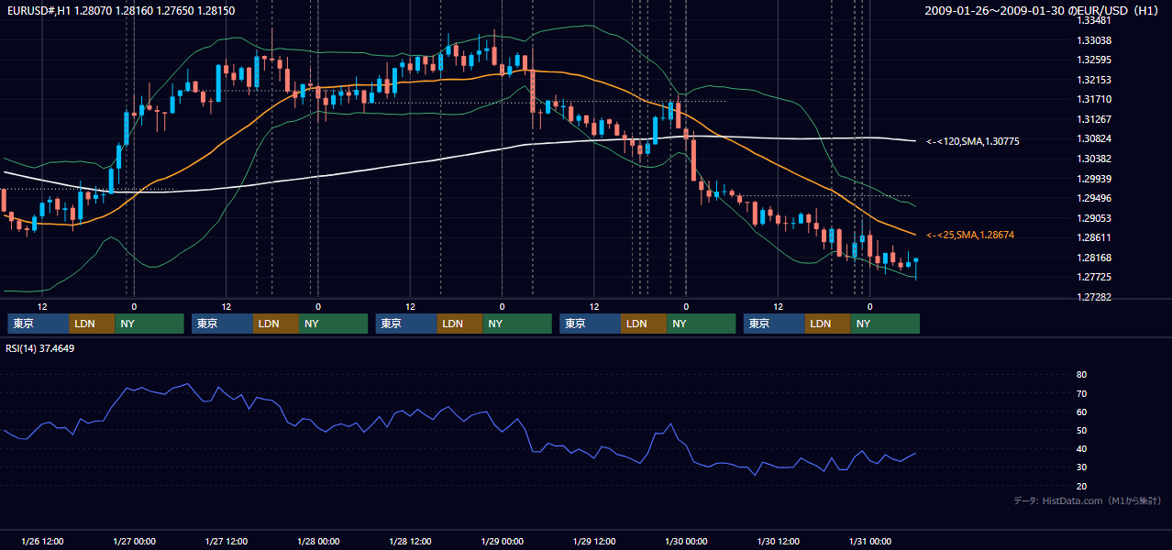Click price axis value 1.28611
Screen dimensions: 1172x550
click(x=1094, y=237)
